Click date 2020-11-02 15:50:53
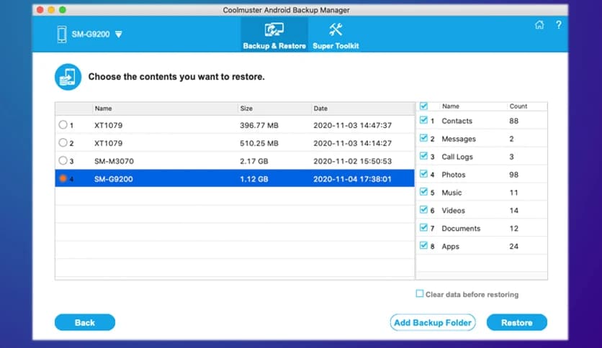 [352, 161]
